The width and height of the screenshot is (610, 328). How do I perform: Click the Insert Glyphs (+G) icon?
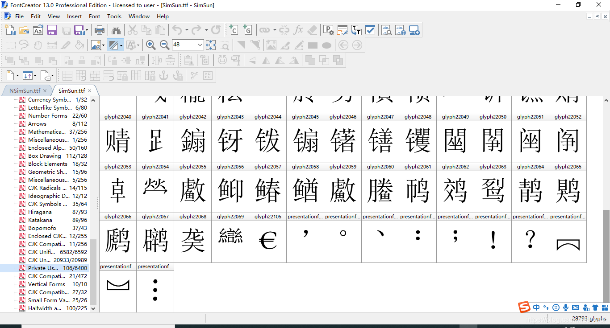[247, 30]
